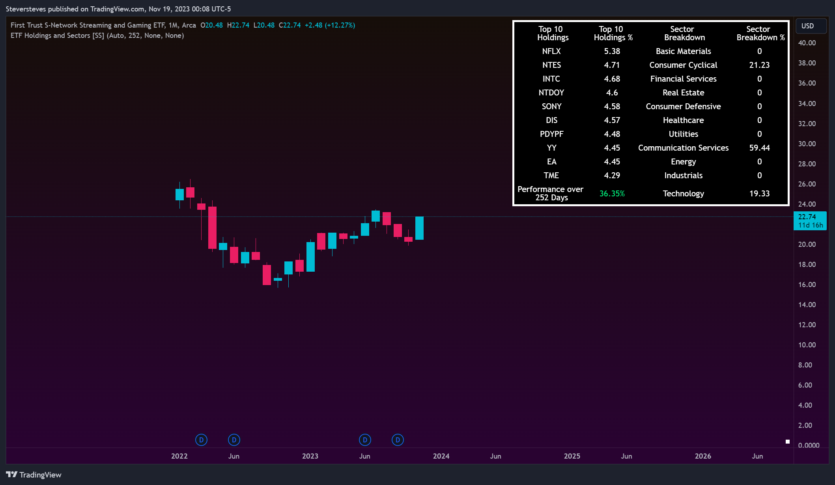This screenshot has height=485, width=835.
Task: Click the Real Estate sector label
Action: coord(683,93)
